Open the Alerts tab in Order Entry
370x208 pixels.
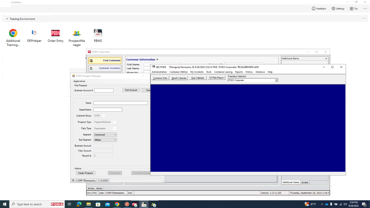(99, 188)
